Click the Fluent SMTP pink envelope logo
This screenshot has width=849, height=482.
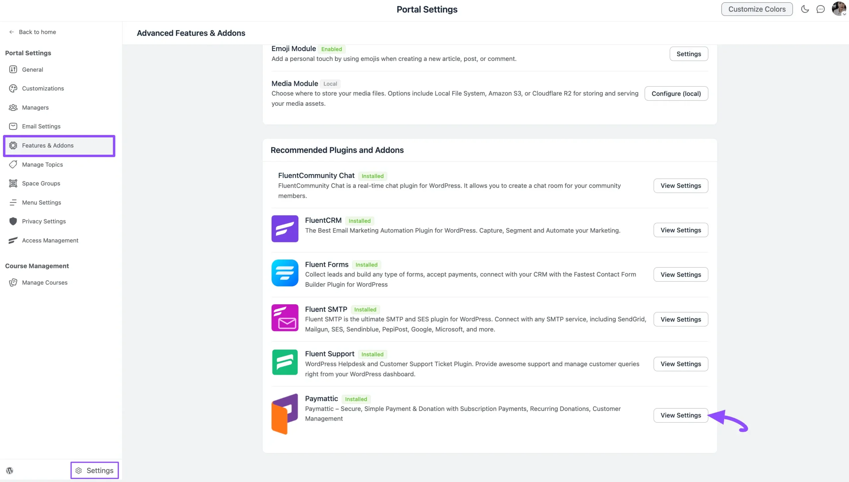[285, 318]
